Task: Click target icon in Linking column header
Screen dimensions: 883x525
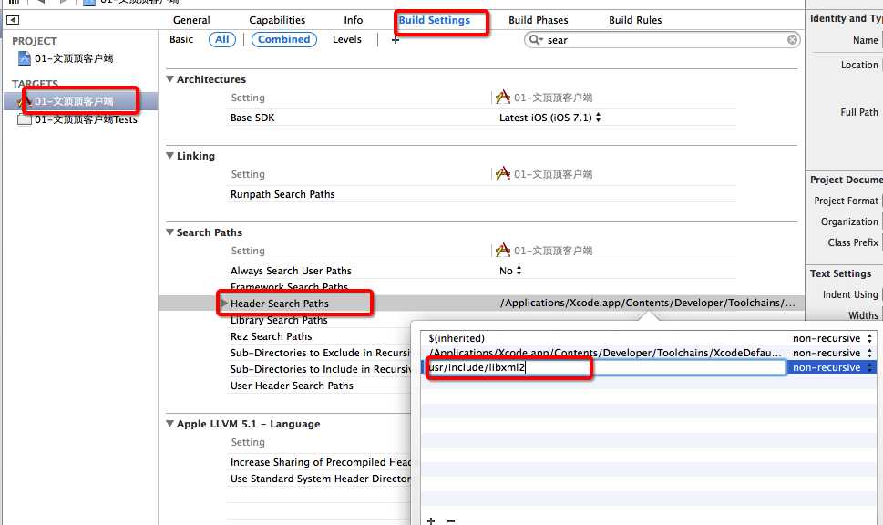Action: coord(503,173)
